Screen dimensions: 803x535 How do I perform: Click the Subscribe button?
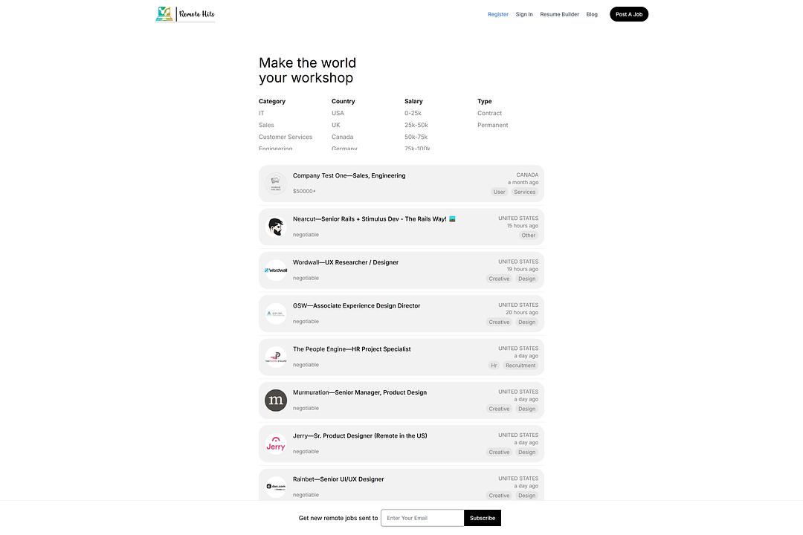pos(483,518)
